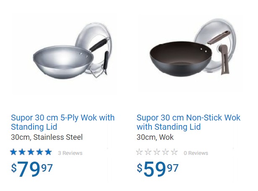
Task: Click the fourth blue star of the 5-Ply Wok rating
Action: pos(40,152)
